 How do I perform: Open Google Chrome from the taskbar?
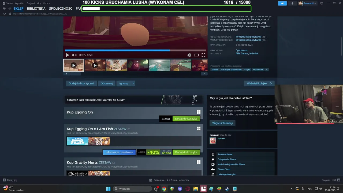pos(164,189)
